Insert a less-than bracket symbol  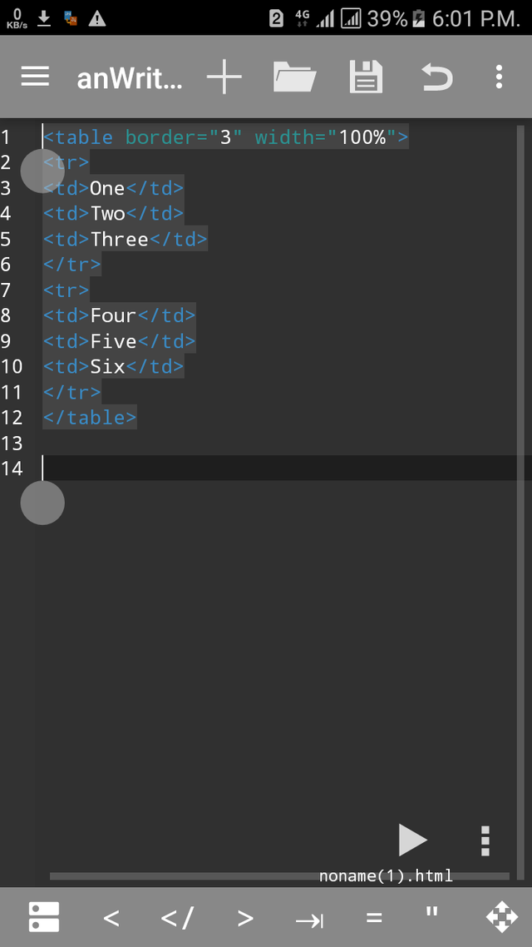111,918
